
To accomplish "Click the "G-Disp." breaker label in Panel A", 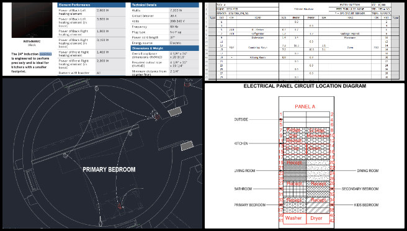I will [317, 130].
